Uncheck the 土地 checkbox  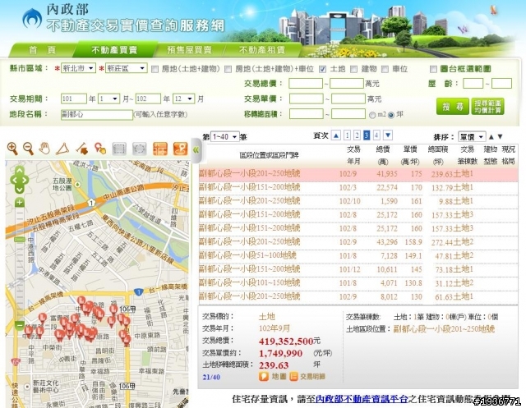pyautogui.click(x=322, y=69)
